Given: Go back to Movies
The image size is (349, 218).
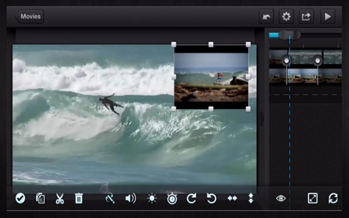Looking at the screenshot, I should (x=29, y=16).
